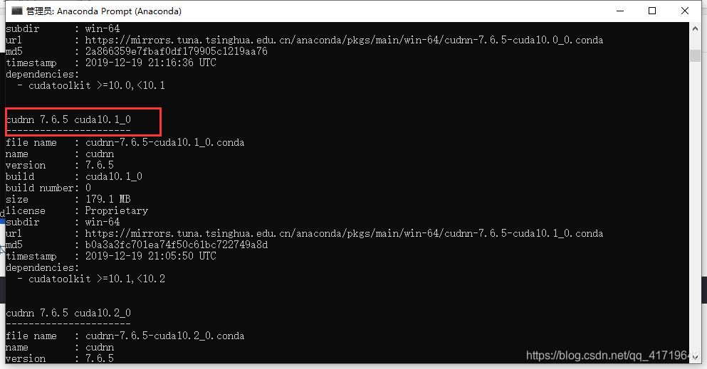The width and height of the screenshot is (707, 369).
Task: Maximize the Anaconda Prompt window
Action: 652,11
